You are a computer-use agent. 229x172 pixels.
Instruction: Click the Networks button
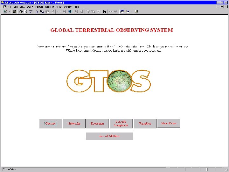(x=74, y=124)
